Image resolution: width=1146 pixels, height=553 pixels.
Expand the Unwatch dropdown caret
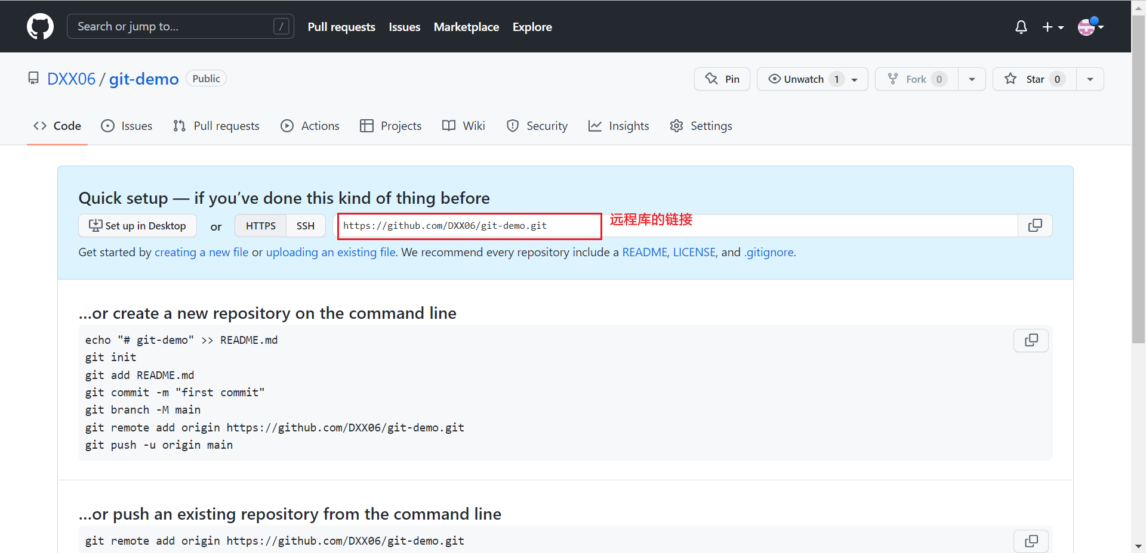pyautogui.click(x=855, y=79)
